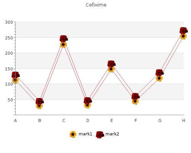191x153 pixels.
Task: Toggle mark2 series via rose legend icon
Action: coord(100,135)
